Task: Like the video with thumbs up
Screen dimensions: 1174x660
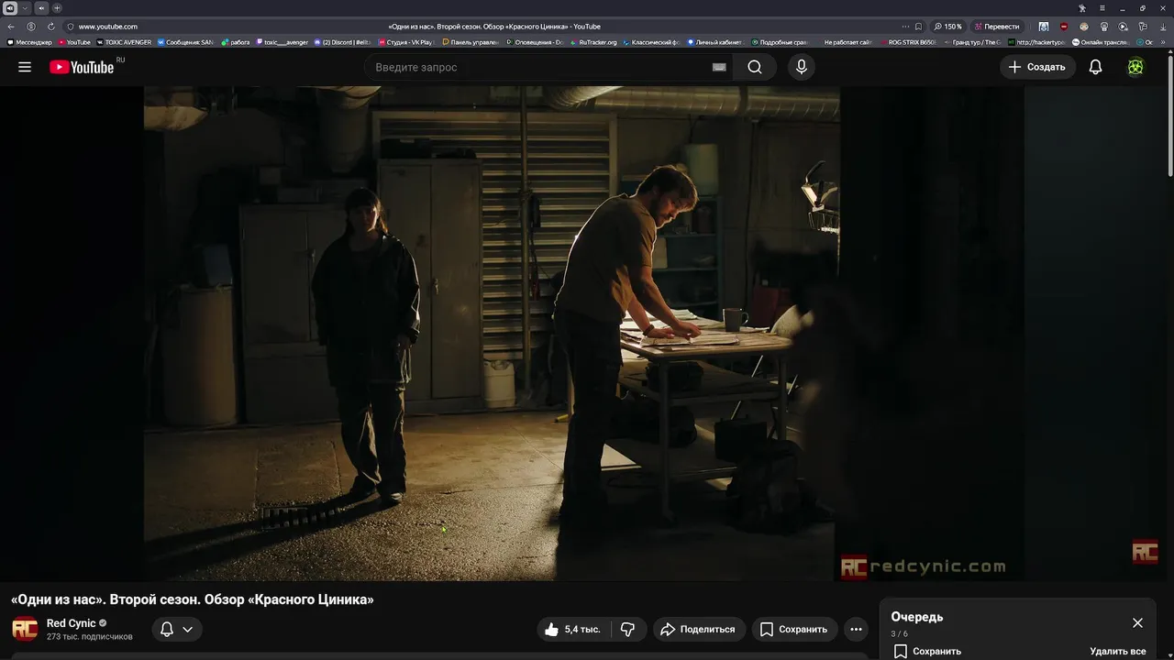Action: pyautogui.click(x=572, y=629)
